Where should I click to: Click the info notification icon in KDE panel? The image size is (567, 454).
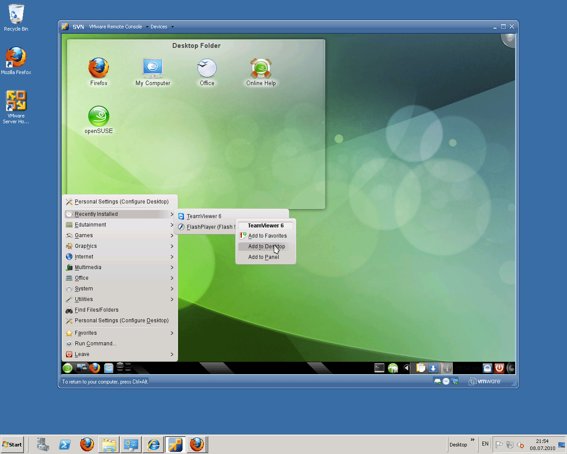pyautogui.click(x=447, y=368)
